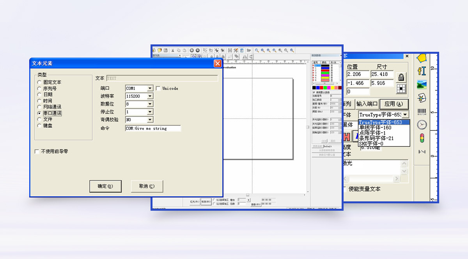Screen dimensions: 468x259
Task: Click the save floppy disk icon
Action: tap(165, 50)
